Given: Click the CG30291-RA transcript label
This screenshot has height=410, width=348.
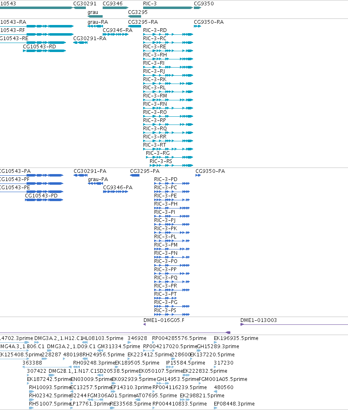Looking at the screenshot, I should coord(90,39).
